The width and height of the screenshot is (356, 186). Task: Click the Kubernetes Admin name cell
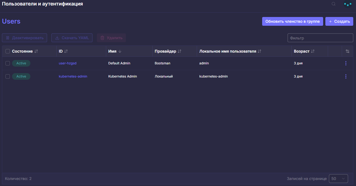[123, 76]
